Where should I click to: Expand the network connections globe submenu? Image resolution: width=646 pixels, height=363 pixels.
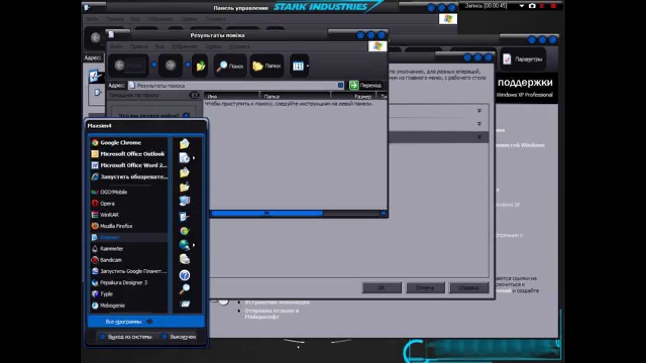(185, 245)
